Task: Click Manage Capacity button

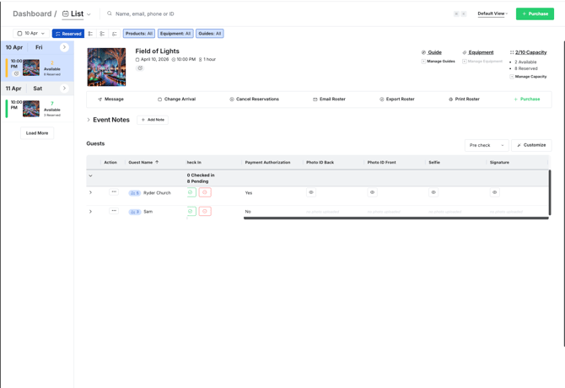Action: [528, 77]
